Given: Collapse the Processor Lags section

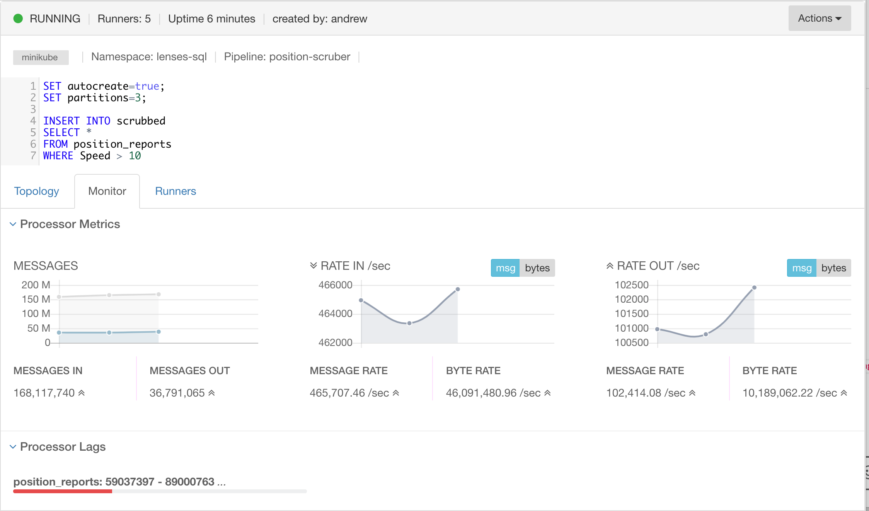Looking at the screenshot, I should (x=13, y=447).
